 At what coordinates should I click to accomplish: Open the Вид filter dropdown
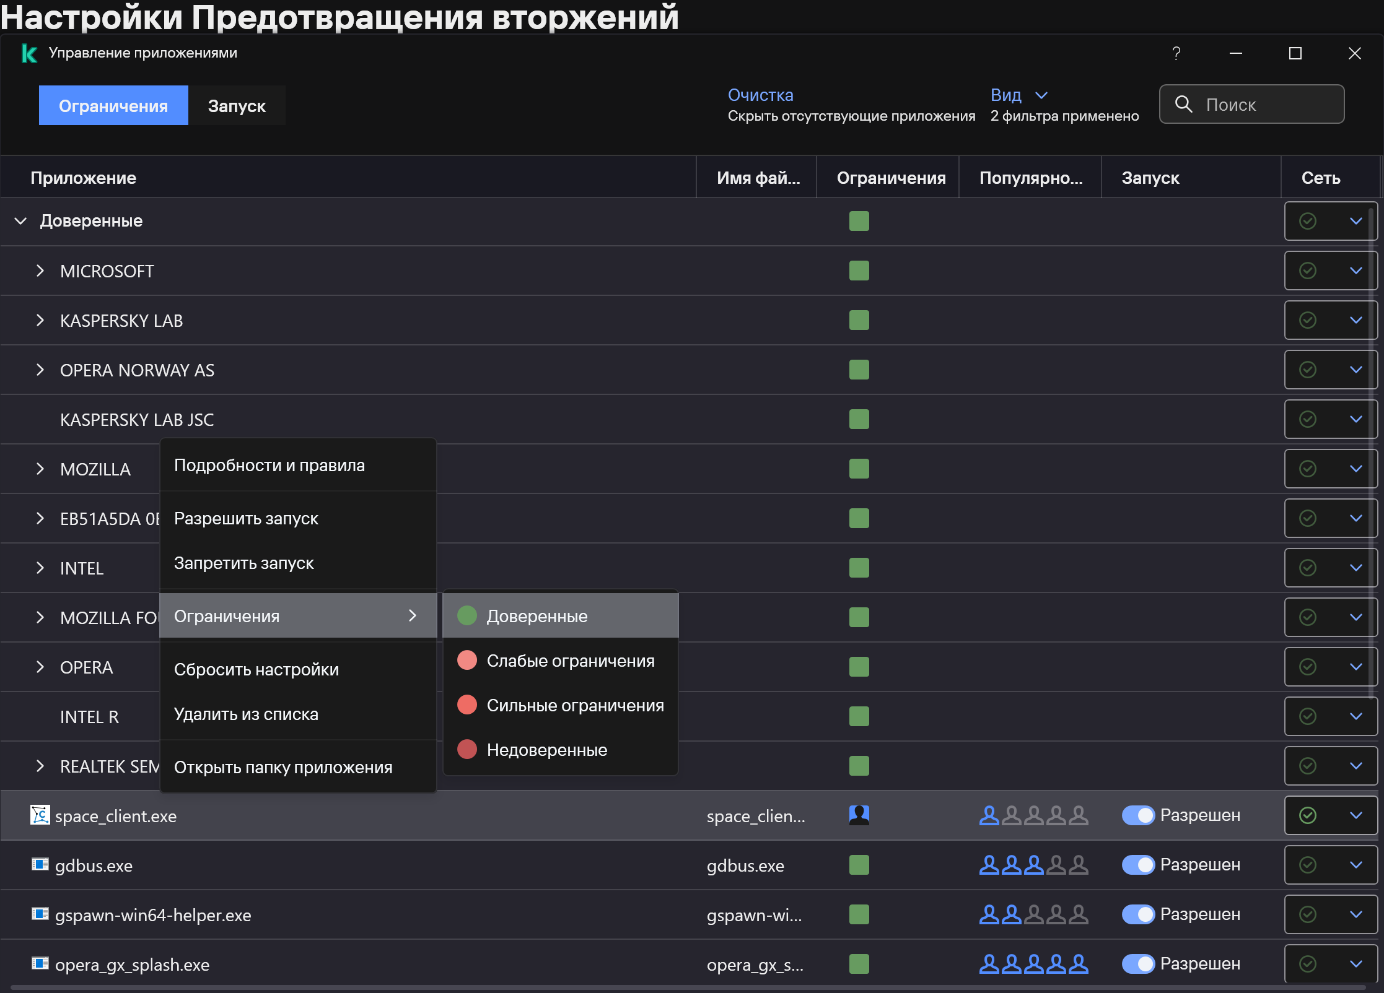click(1019, 95)
